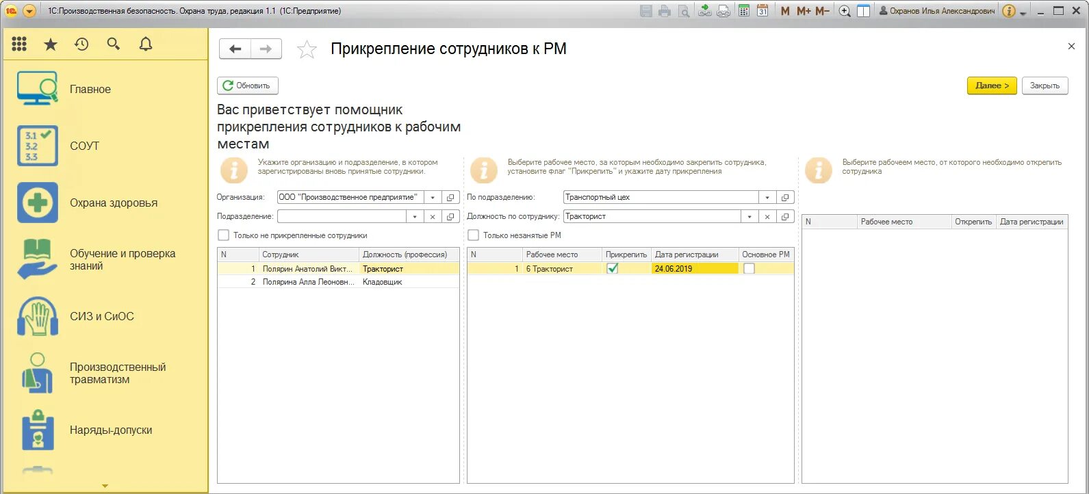Viewport: 1089px width, 494px height.
Task: Open Favorites star in sidebar toolbar
Action: pyautogui.click(x=51, y=44)
